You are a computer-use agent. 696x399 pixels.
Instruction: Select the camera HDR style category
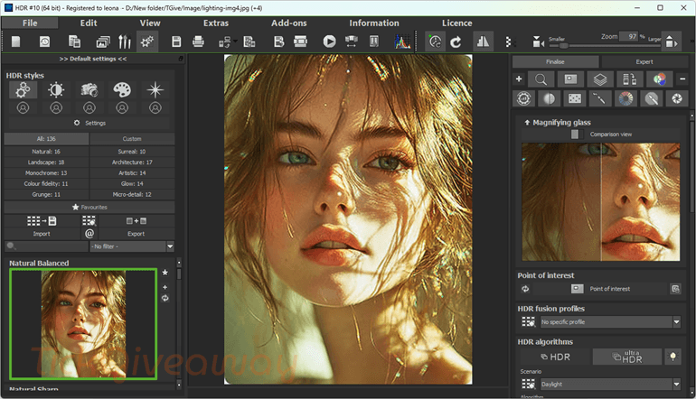click(89, 90)
